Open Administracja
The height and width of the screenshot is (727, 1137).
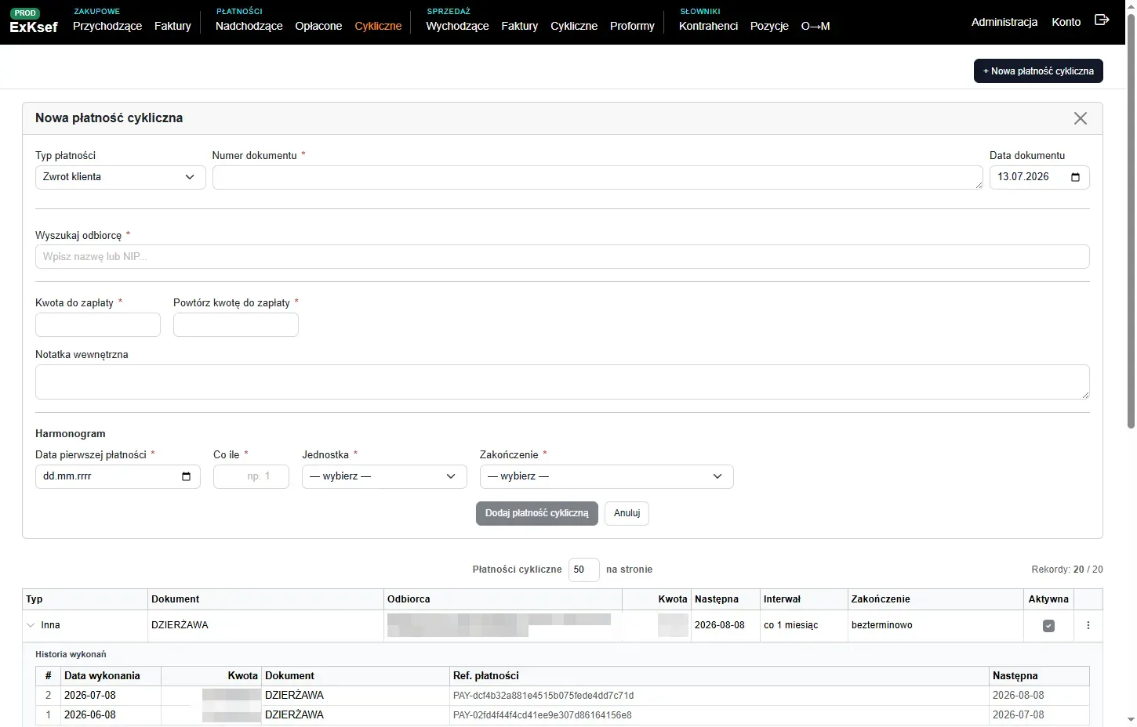coord(1004,22)
